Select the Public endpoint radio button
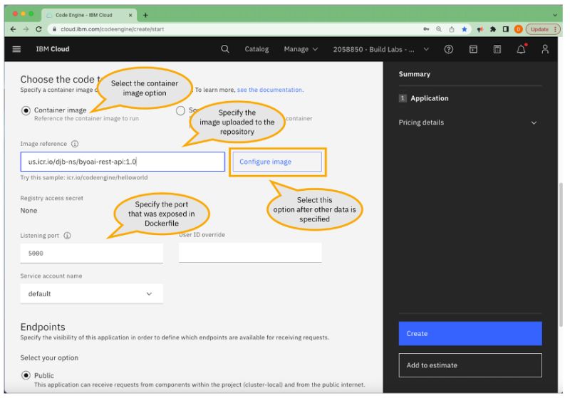The image size is (570, 398). pos(26,375)
